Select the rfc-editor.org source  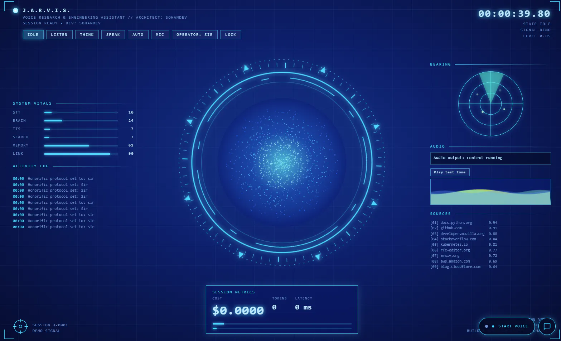(x=464, y=250)
